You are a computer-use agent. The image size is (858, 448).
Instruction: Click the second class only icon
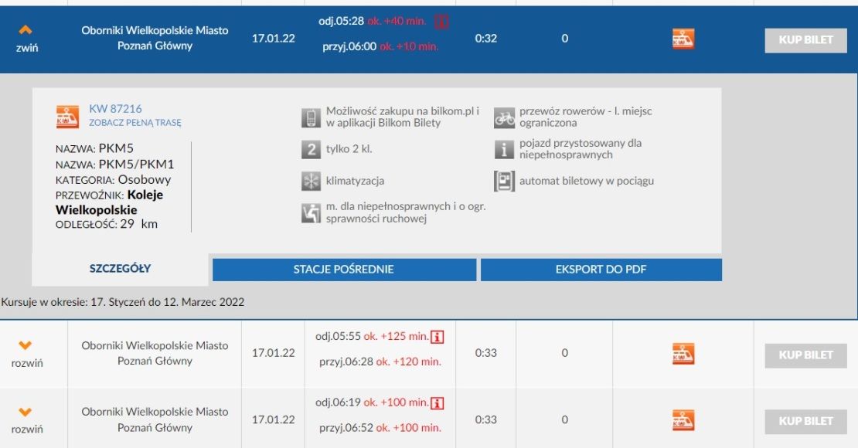(310, 149)
